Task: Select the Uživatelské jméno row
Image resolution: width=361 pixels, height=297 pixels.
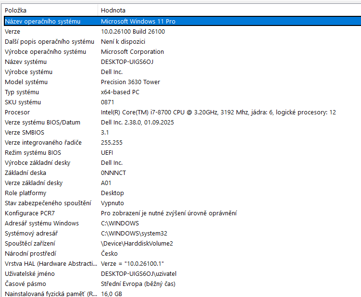Action: point(182,274)
